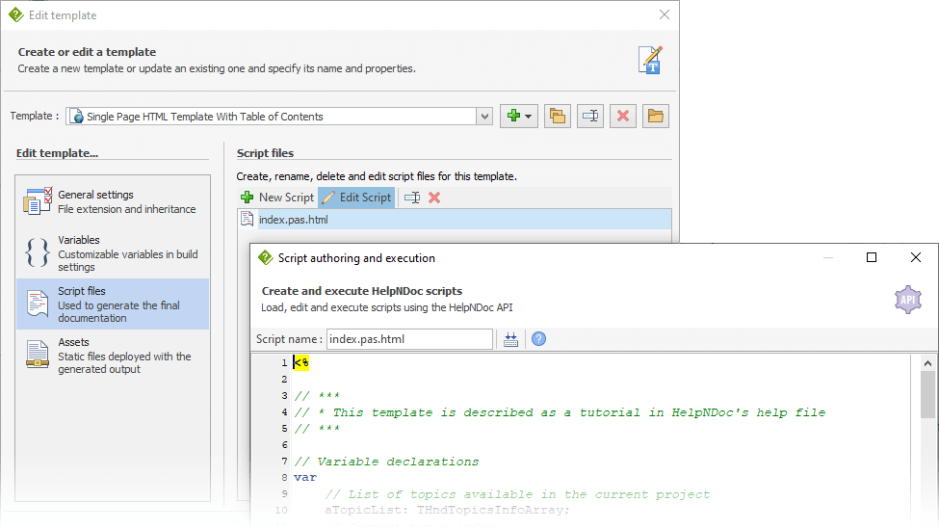Click the 'var' keyword on line 8

[x=305, y=478]
